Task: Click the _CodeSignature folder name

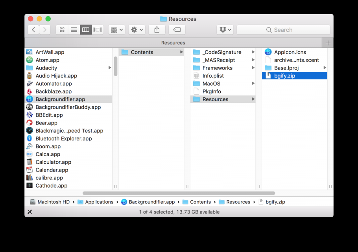Action: [x=222, y=52]
